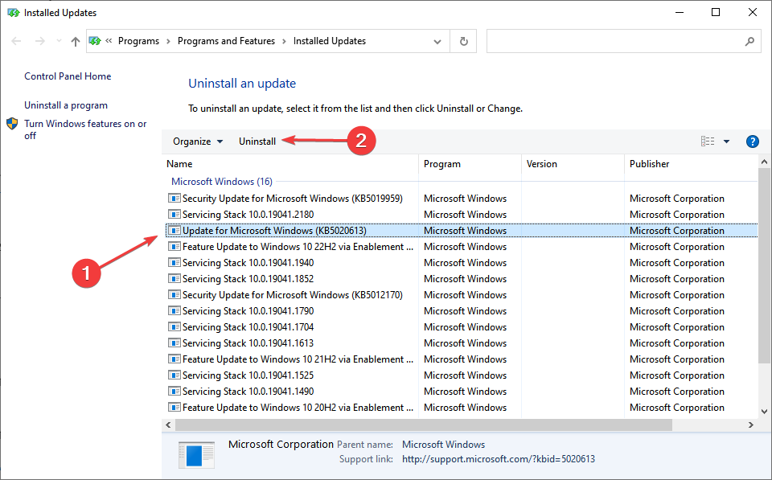The height and width of the screenshot is (480, 772).
Task: Open recent locations dropdown arrow
Action: click(59, 41)
